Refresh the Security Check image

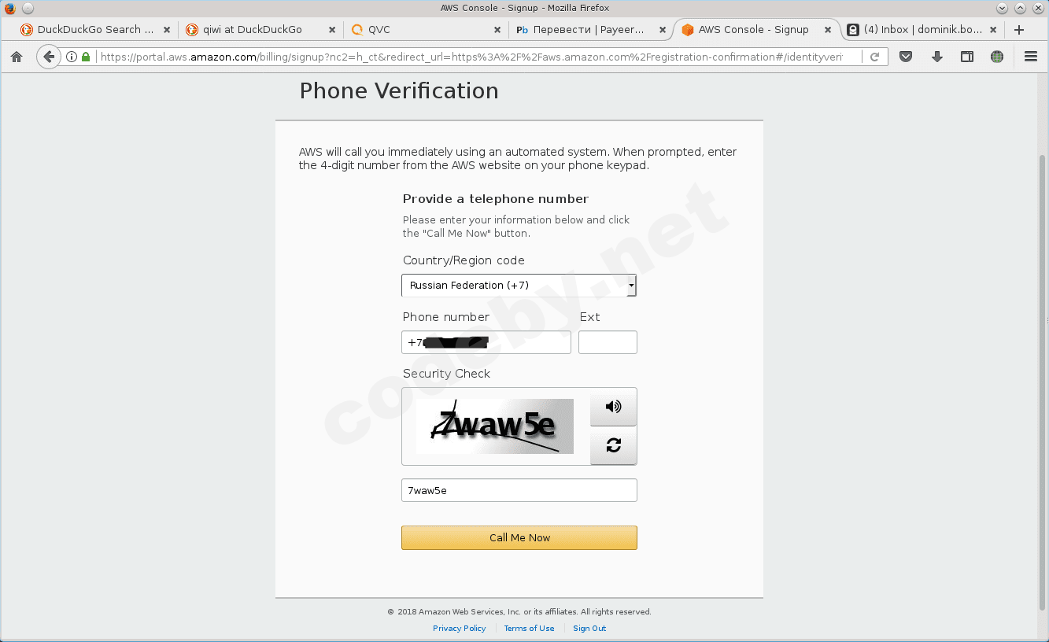[613, 445]
